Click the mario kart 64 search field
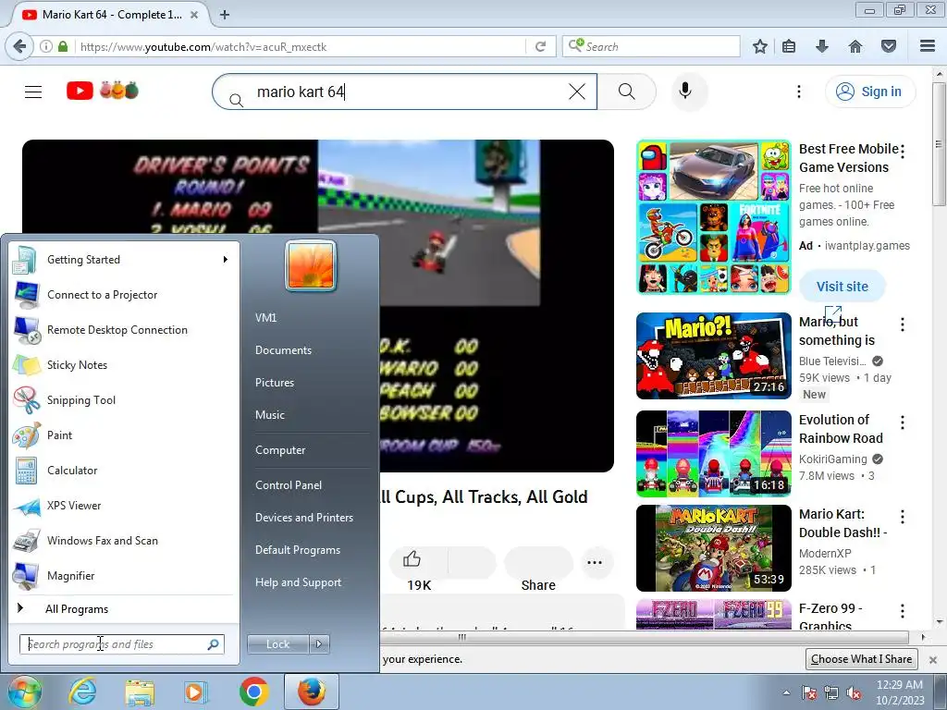 tap(405, 92)
